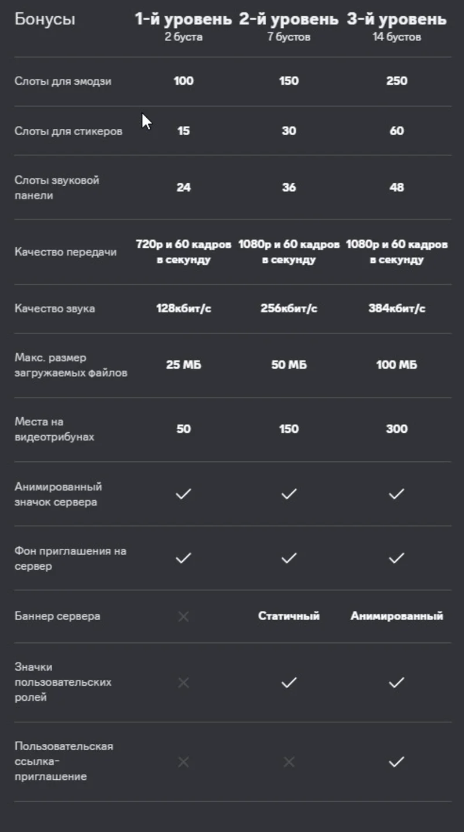The width and height of the screenshot is (464, 832).
Task: Select the "3-й уровень" column header
Action: [397, 20]
